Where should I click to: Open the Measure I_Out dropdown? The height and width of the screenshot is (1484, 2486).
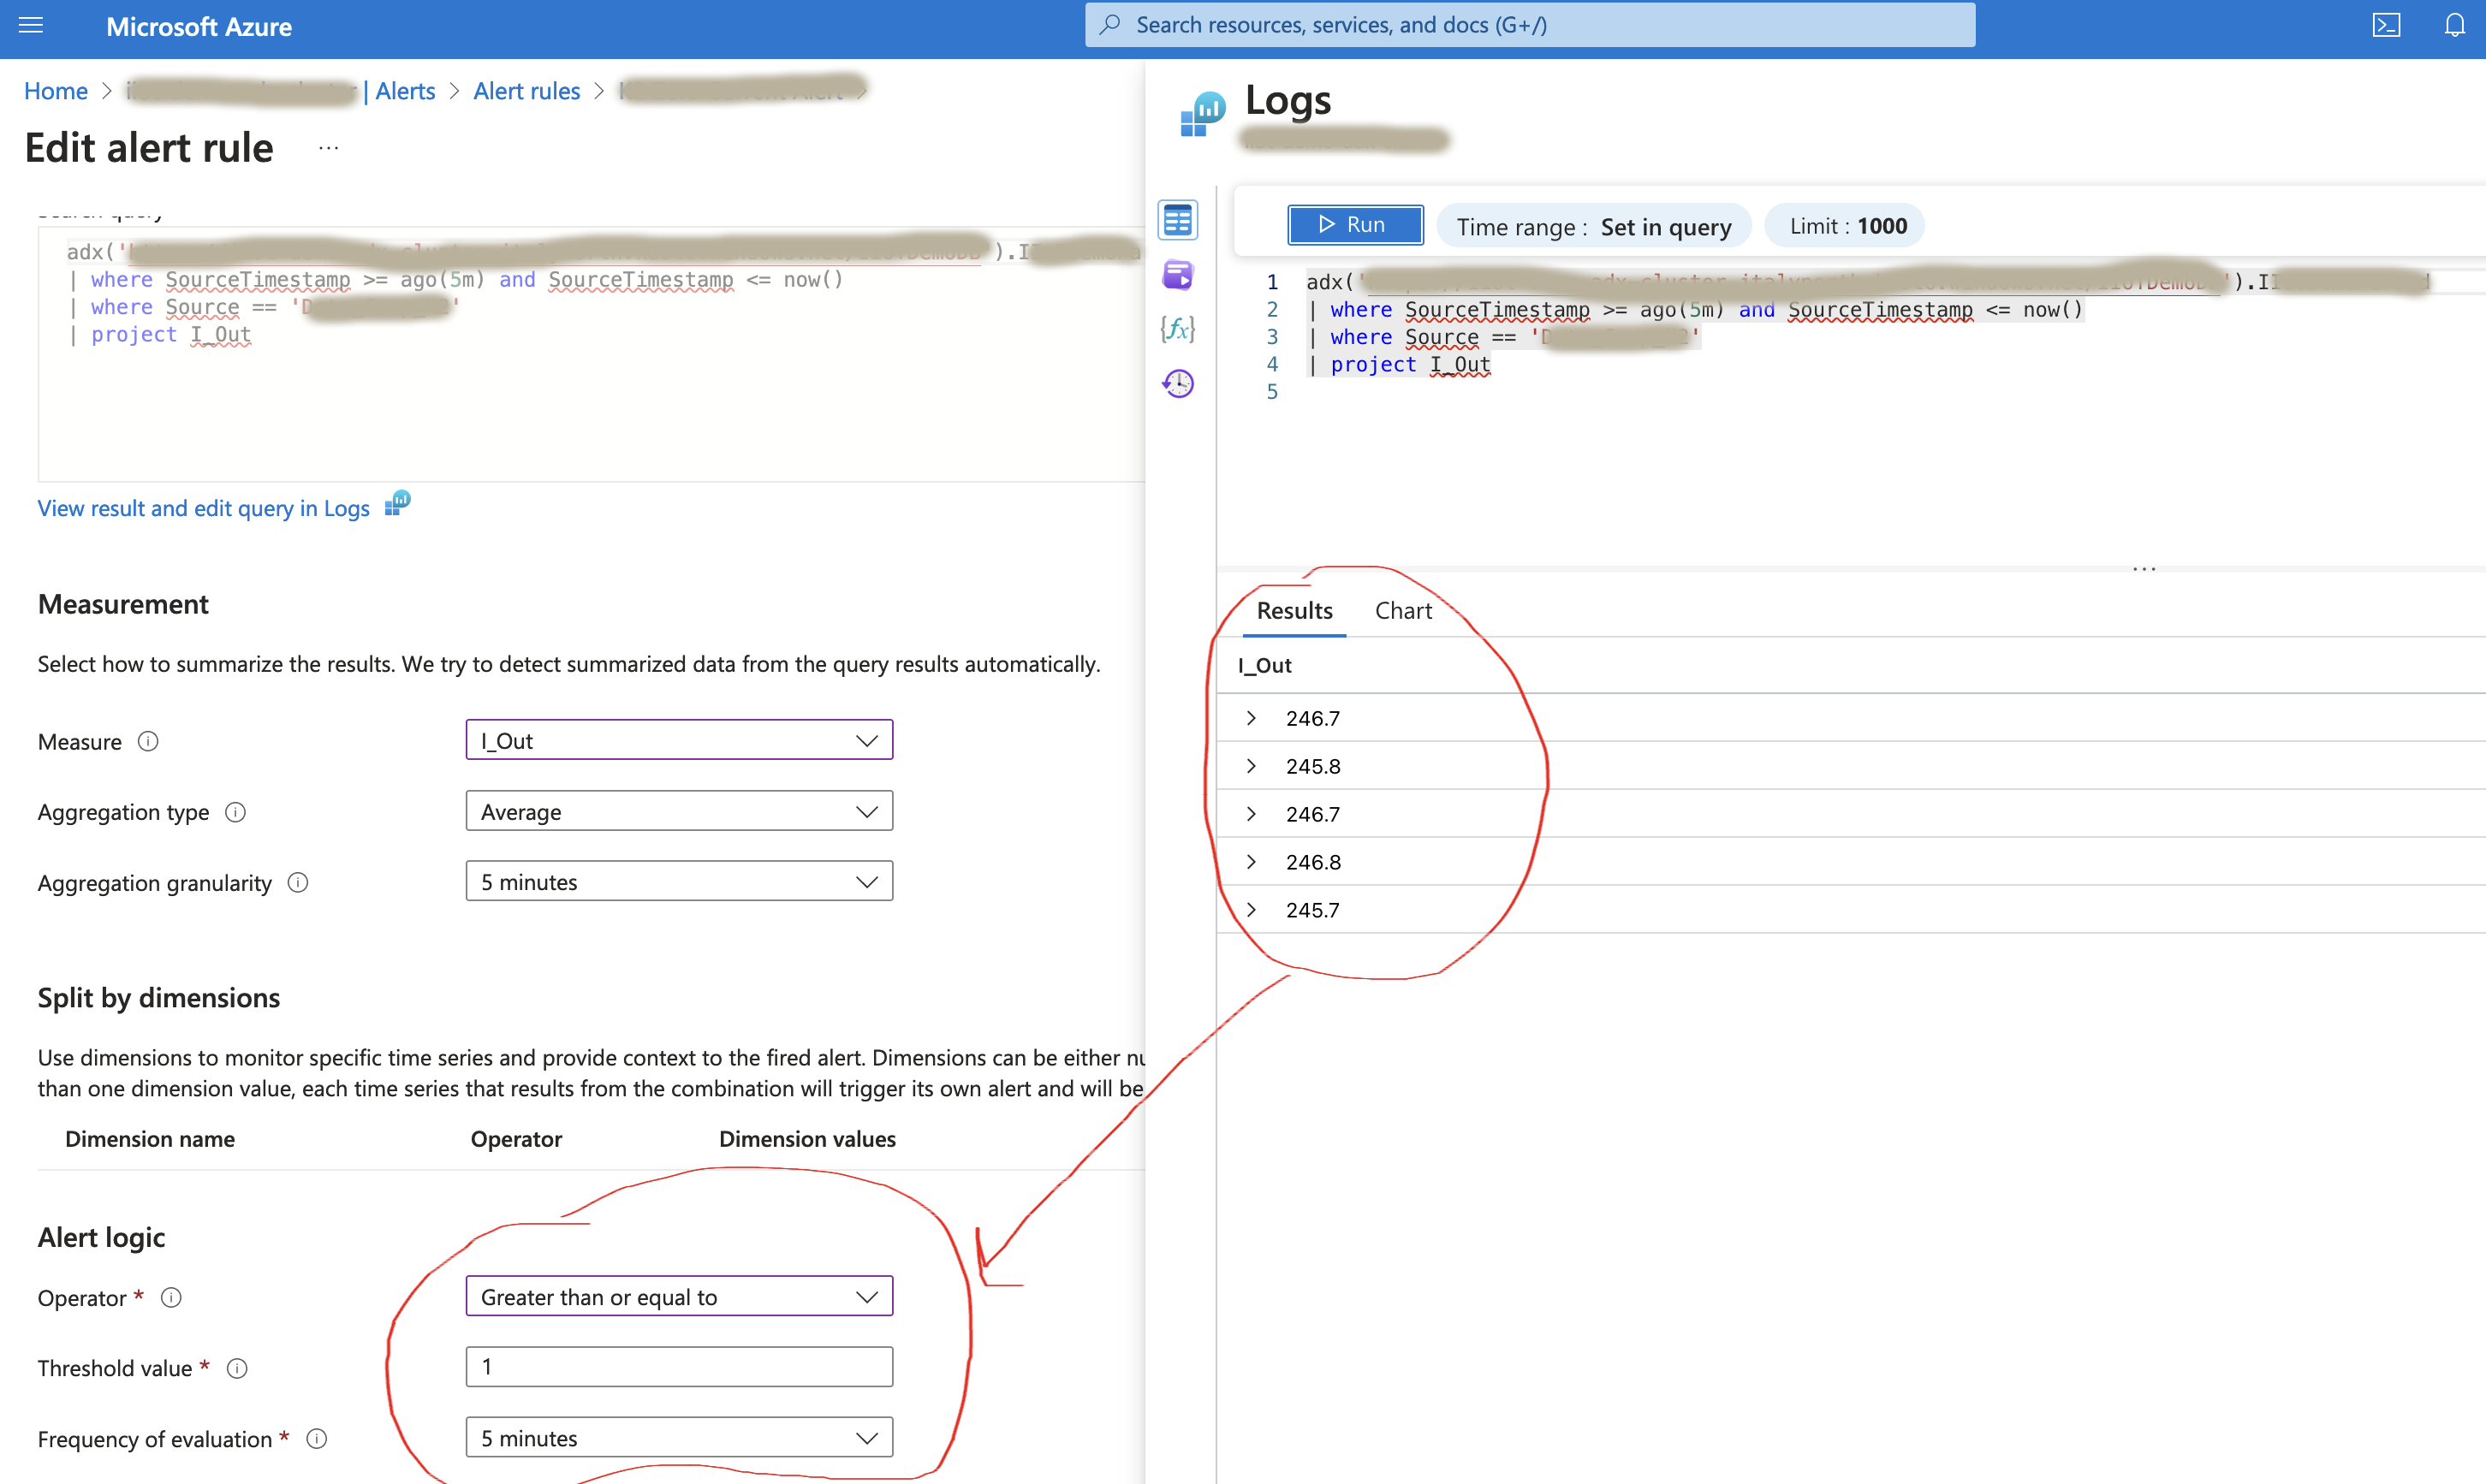(x=679, y=739)
